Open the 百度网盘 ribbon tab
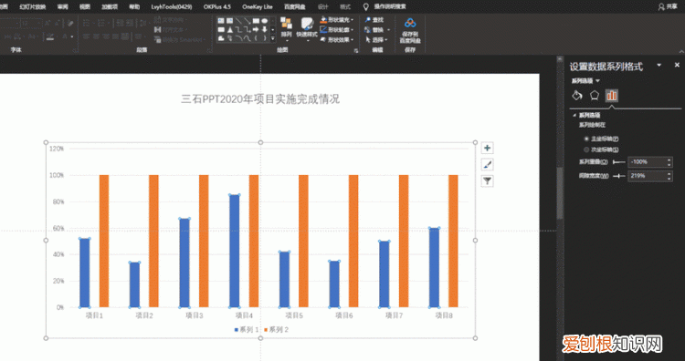The image size is (685, 361). pos(295,6)
